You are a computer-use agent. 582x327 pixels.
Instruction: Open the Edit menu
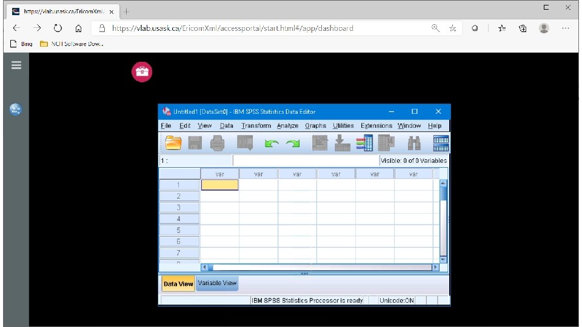pyautogui.click(x=185, y=126)
